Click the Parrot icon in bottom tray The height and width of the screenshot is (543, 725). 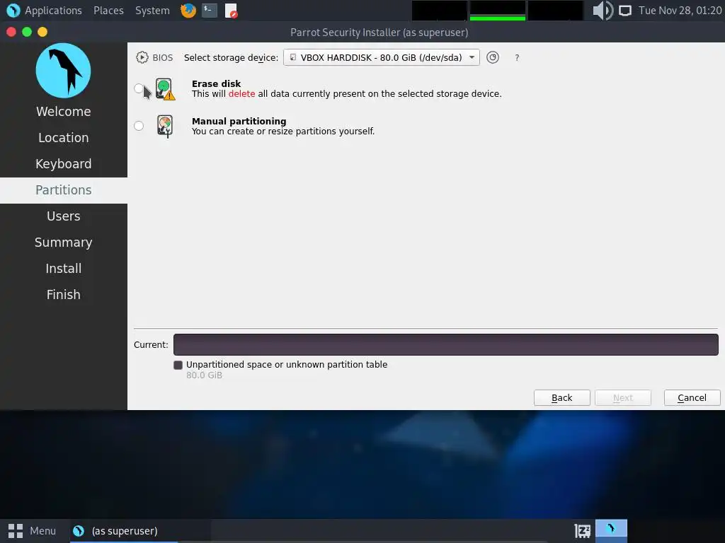[x=611, y=529]
